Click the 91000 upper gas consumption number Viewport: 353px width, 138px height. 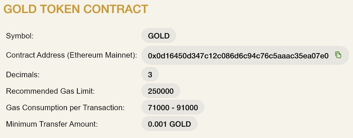[187, 108]
